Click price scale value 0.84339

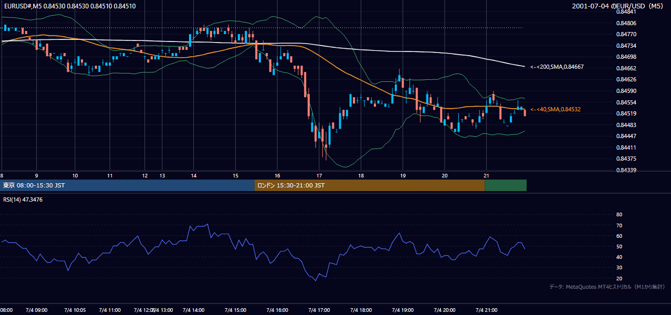point(626,170)
